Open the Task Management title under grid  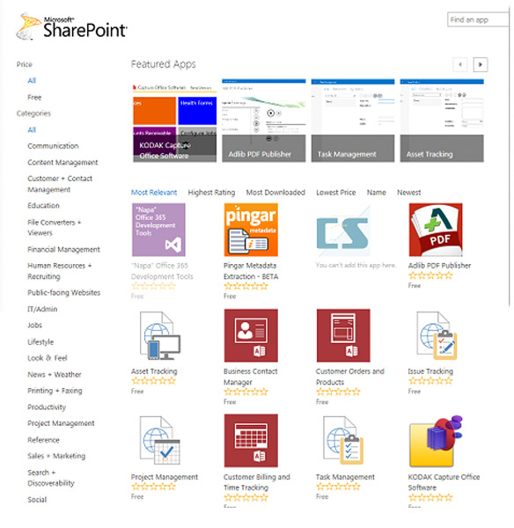click(x=345, y=477)
